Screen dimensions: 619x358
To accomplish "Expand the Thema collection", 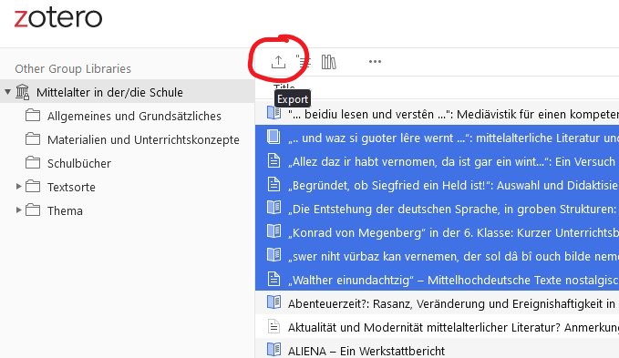I will (x=18, y=210).
